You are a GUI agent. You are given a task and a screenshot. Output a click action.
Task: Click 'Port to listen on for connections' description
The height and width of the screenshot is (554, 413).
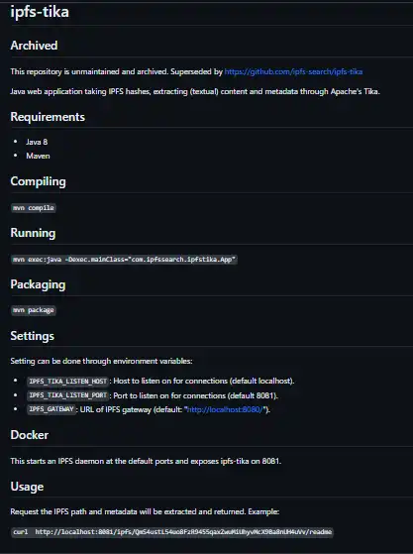195,395
